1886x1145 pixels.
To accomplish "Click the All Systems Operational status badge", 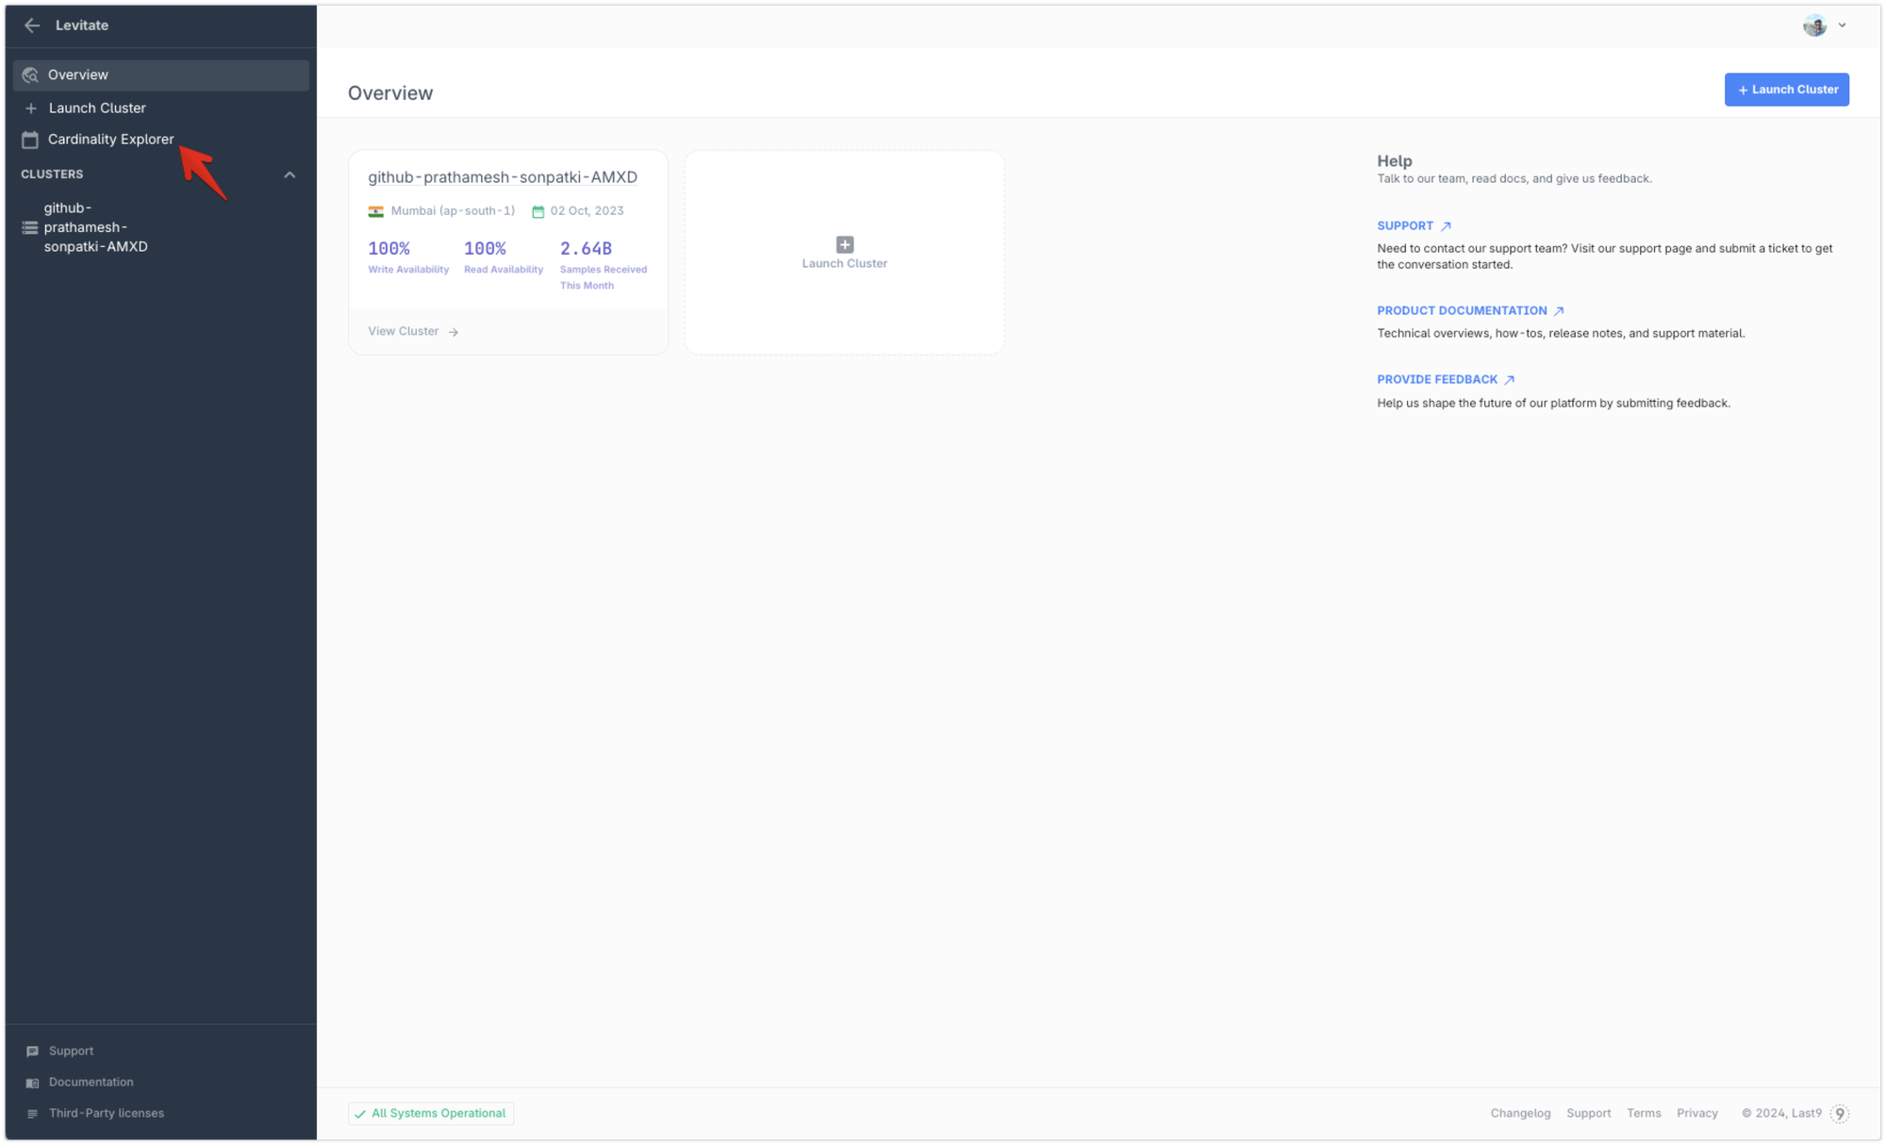I will pyautogui.click(x=431, y=1113).
